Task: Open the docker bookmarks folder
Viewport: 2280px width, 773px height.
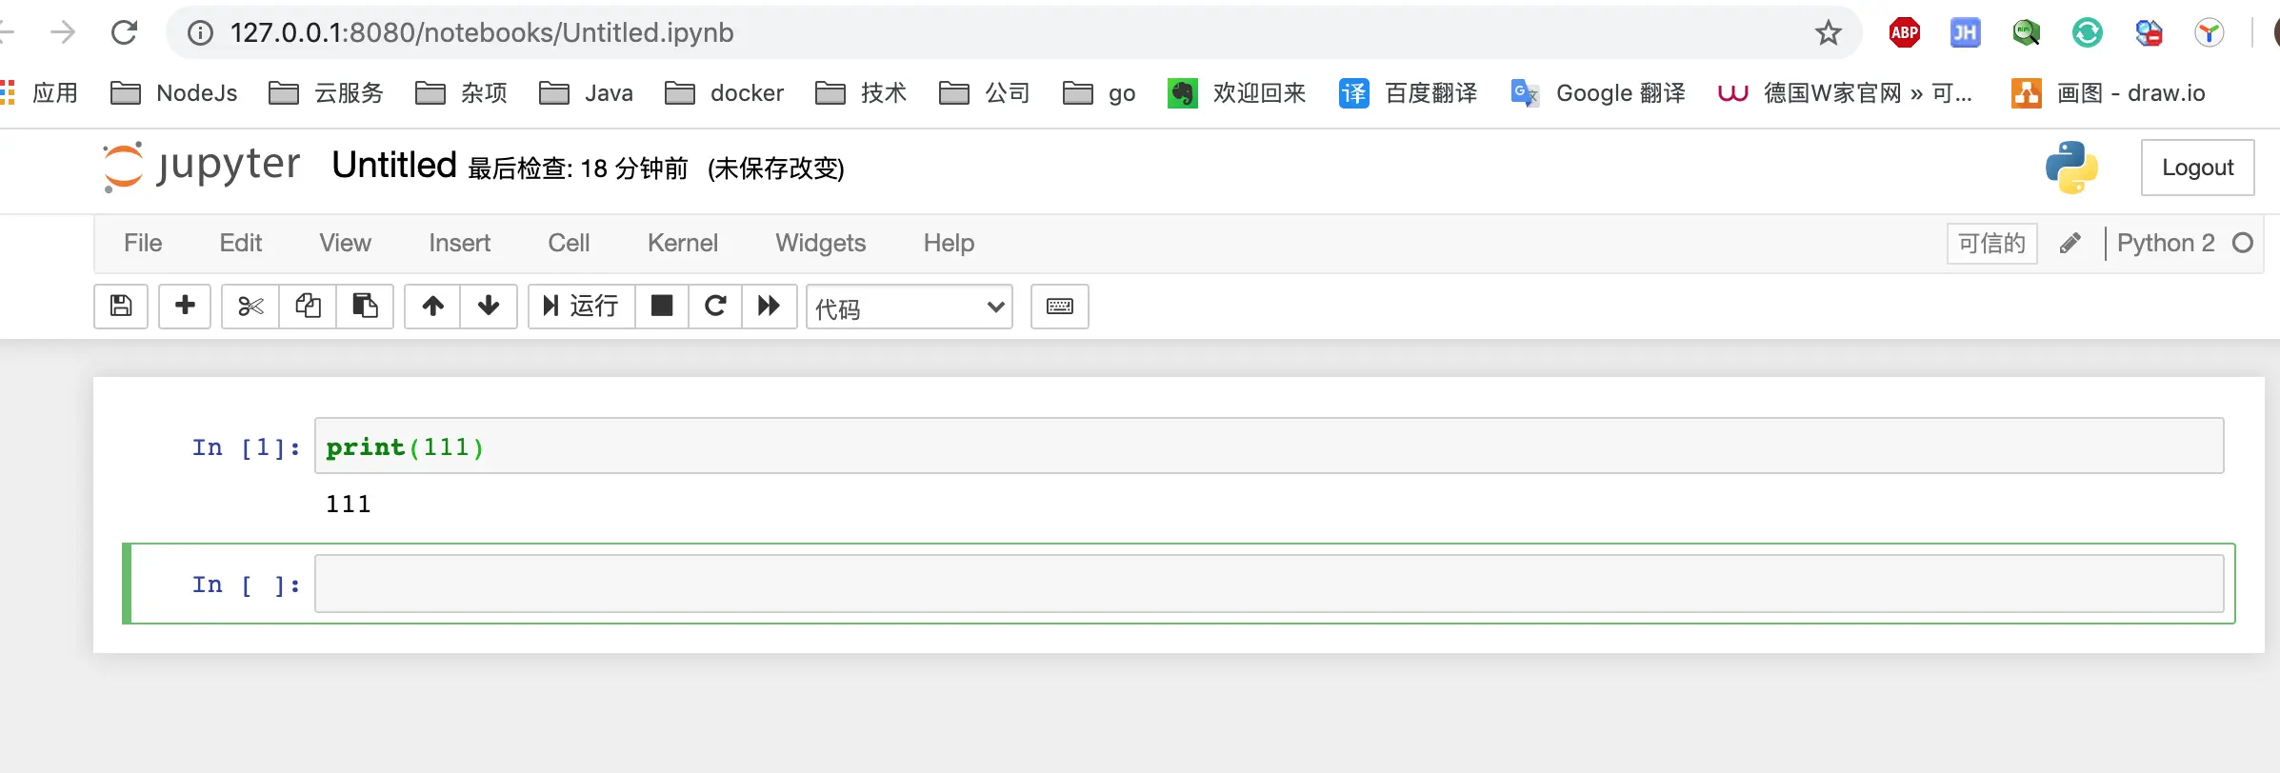Action: pos(725,93)
